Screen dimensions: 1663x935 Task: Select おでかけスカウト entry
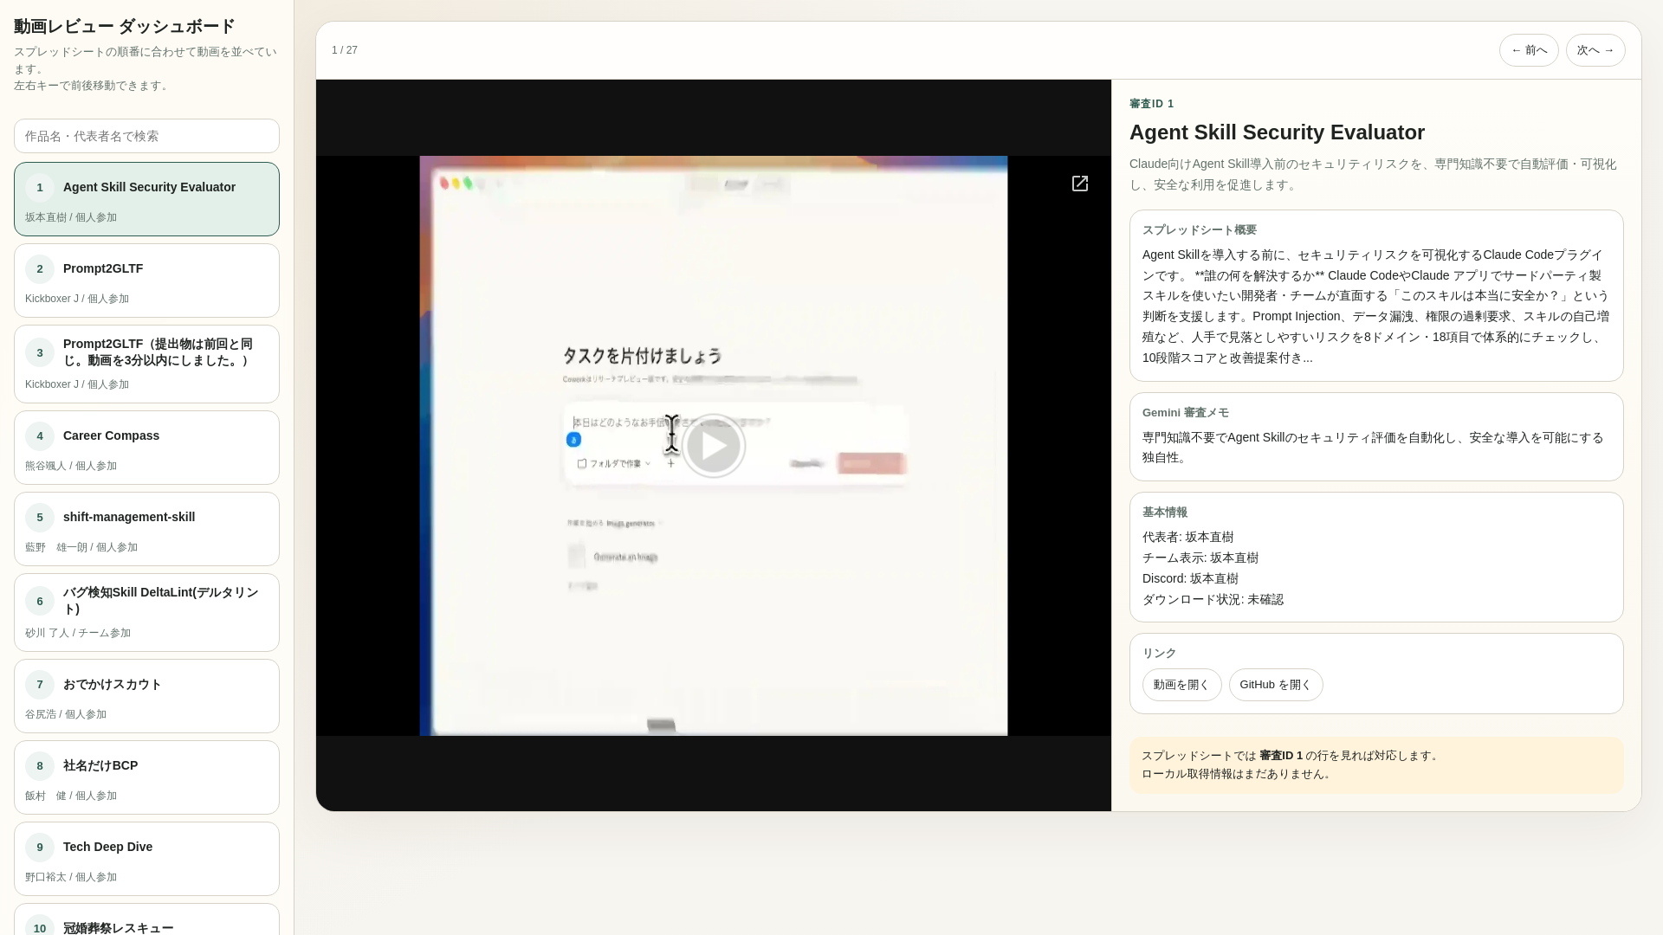point(146,696)
